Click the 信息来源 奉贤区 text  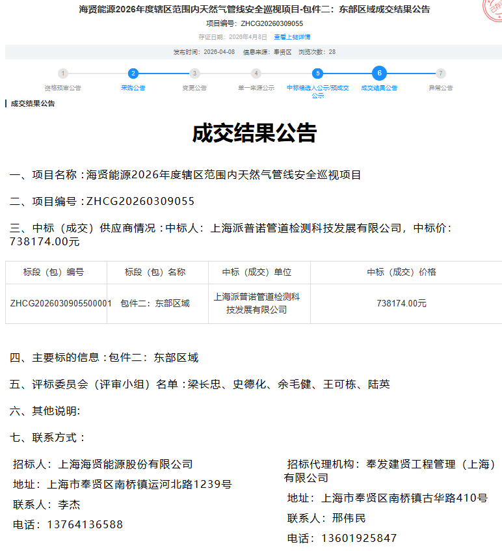267,51
